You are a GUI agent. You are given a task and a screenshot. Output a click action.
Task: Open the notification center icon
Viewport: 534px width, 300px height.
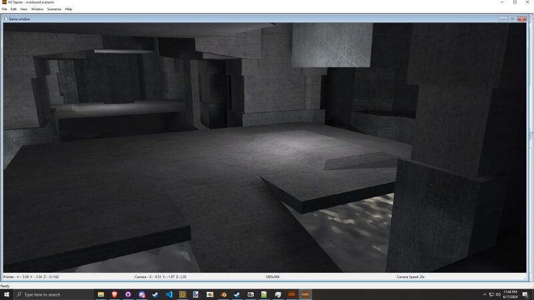click(527, 294)
